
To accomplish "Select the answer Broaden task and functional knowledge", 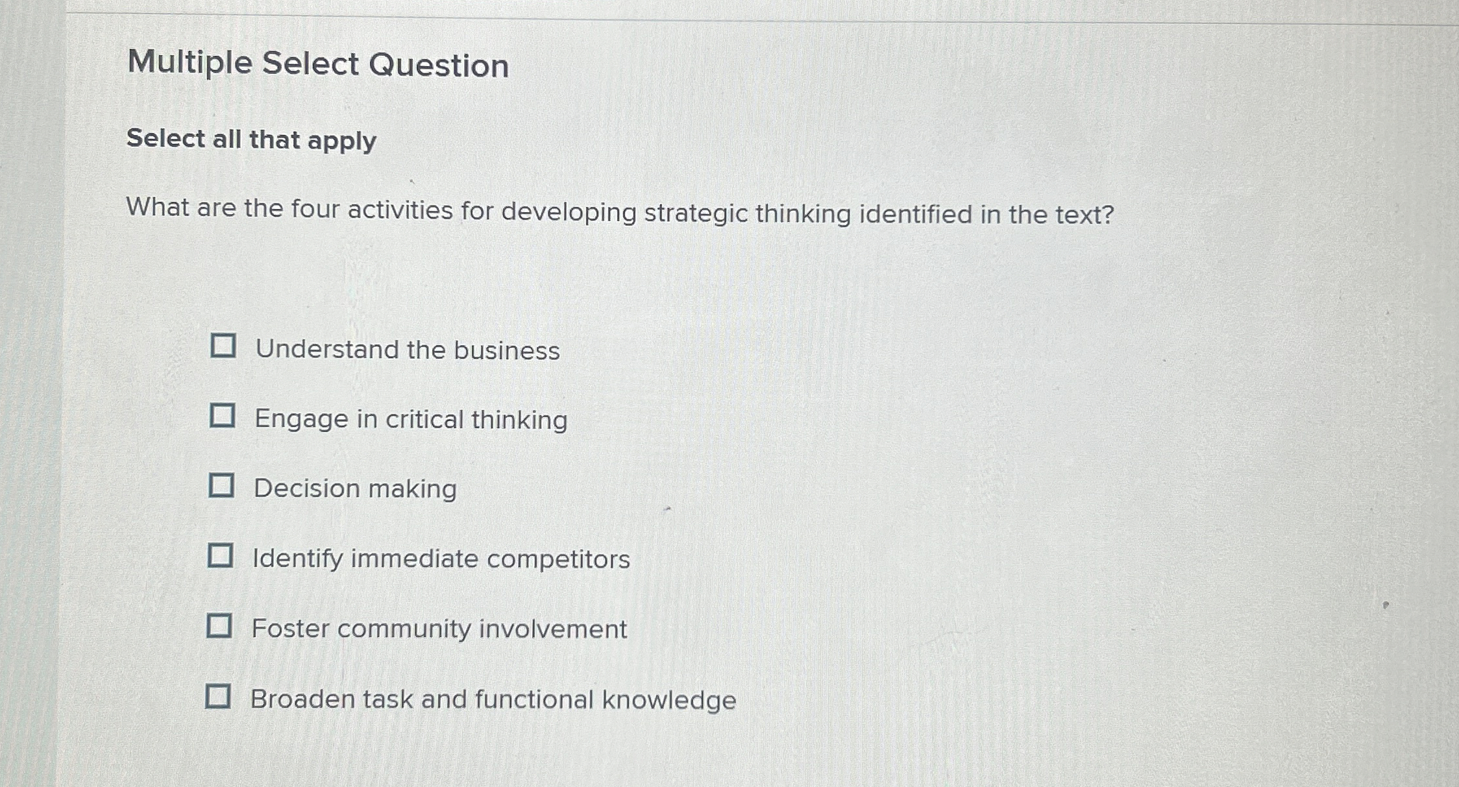I will (493, 699).
